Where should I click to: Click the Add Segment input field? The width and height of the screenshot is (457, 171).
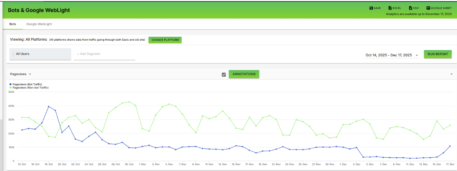(x=104, y=54)
